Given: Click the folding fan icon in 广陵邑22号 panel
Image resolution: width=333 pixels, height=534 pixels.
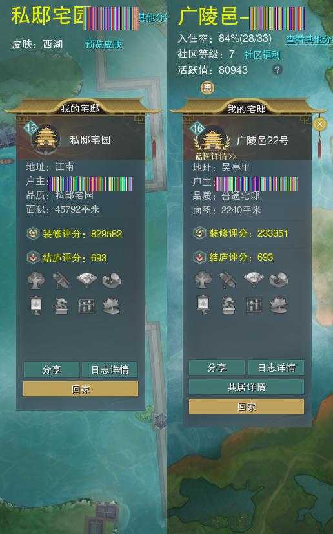Looking at the screenshot, I should pyautogui.click(x=254, y=279).
